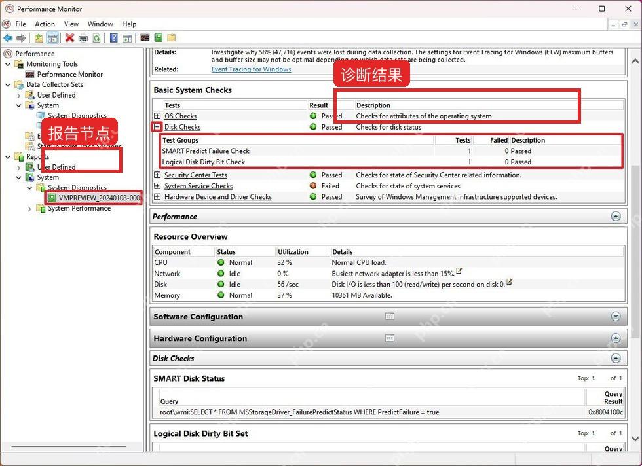The image size is (642, 466).
Task: Select the VMPREVIEW_20240108 report in the tree
Action: point(94,198)
